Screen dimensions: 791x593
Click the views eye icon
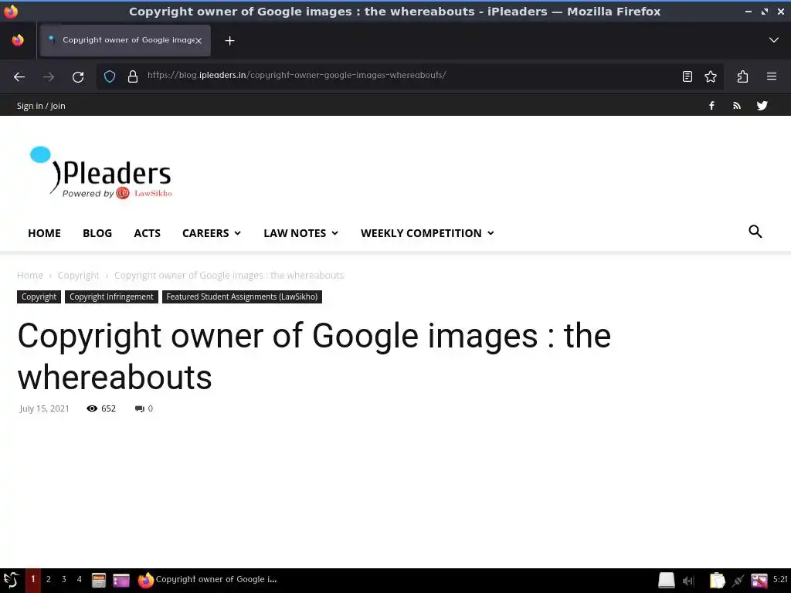92,408
